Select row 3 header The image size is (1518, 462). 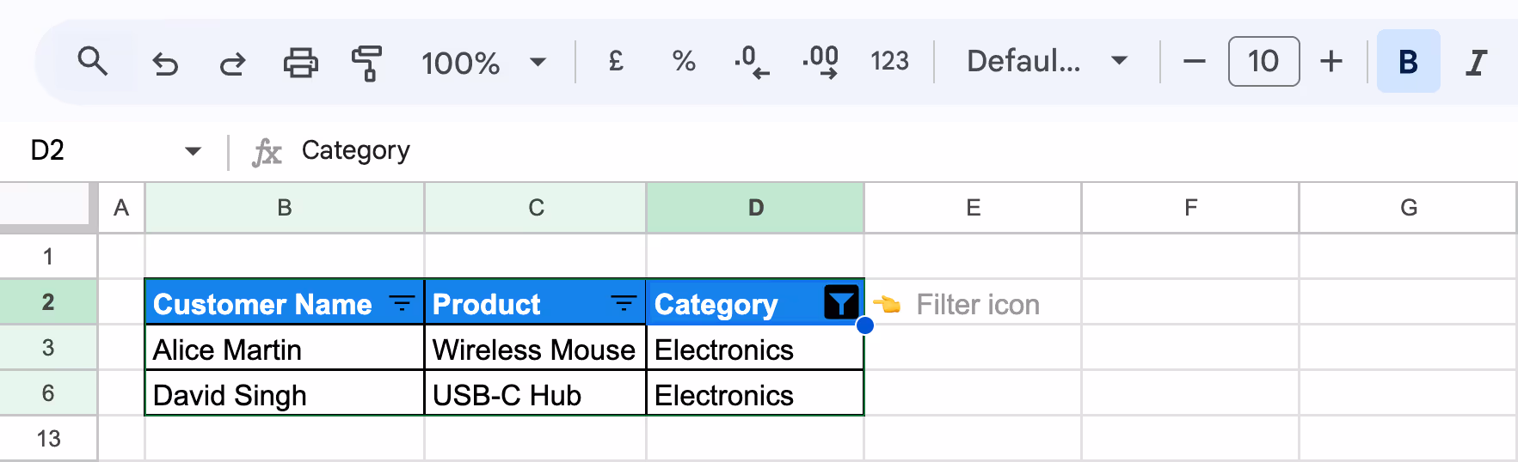click(48, 348)
